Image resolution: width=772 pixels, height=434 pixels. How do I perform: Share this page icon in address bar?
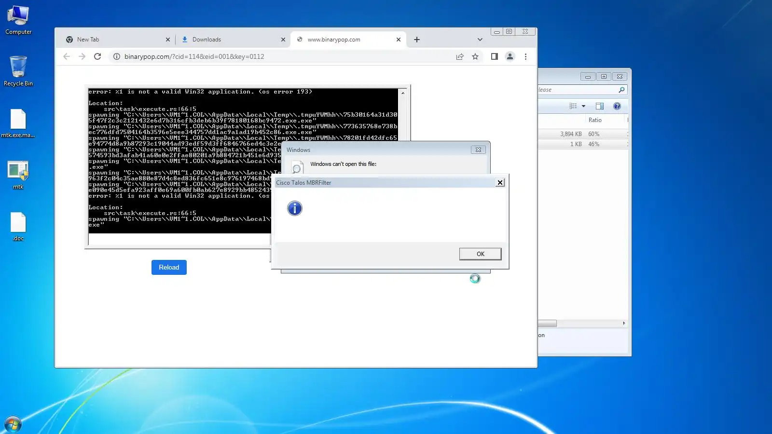(x=460, y=56)
